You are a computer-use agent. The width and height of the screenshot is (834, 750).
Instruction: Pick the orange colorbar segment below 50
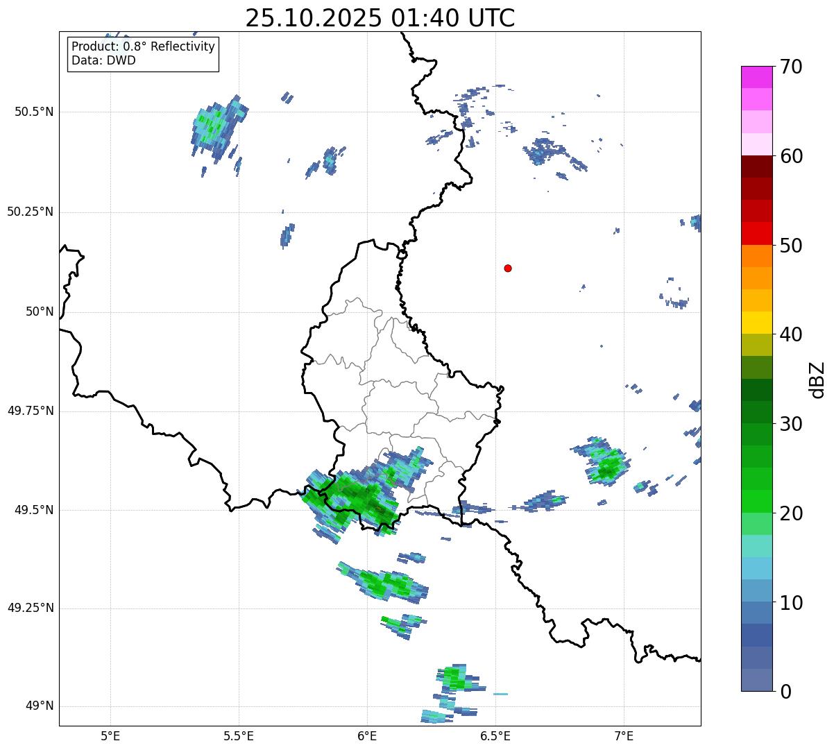tap(756, 256)
